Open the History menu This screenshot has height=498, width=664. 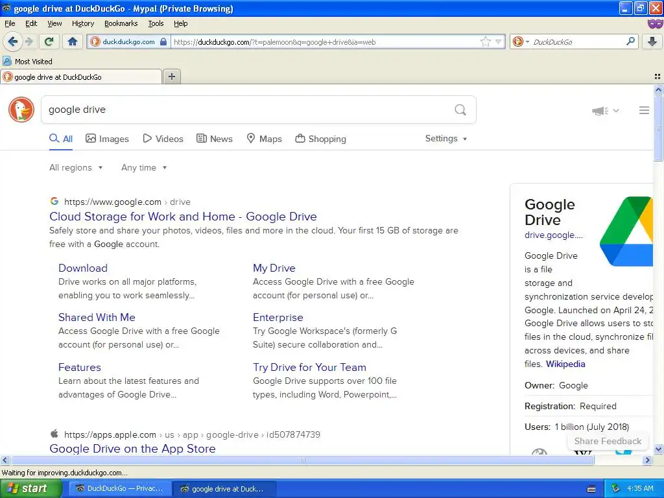pyautogui.click(x=82, y=23)
